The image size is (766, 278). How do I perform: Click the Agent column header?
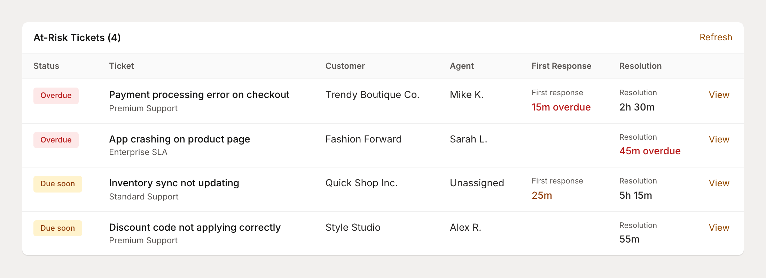462,66
